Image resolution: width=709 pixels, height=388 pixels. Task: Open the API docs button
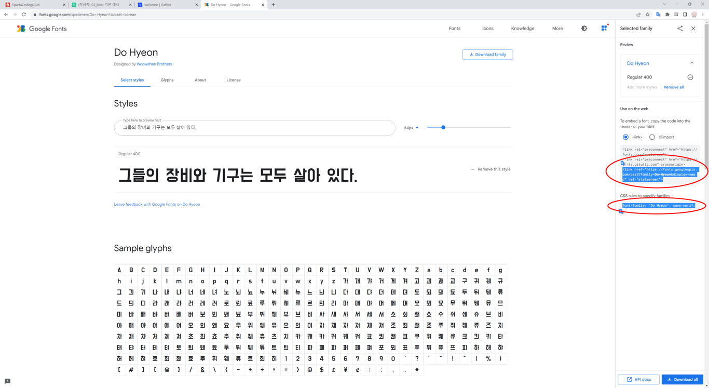click(638, 380)
